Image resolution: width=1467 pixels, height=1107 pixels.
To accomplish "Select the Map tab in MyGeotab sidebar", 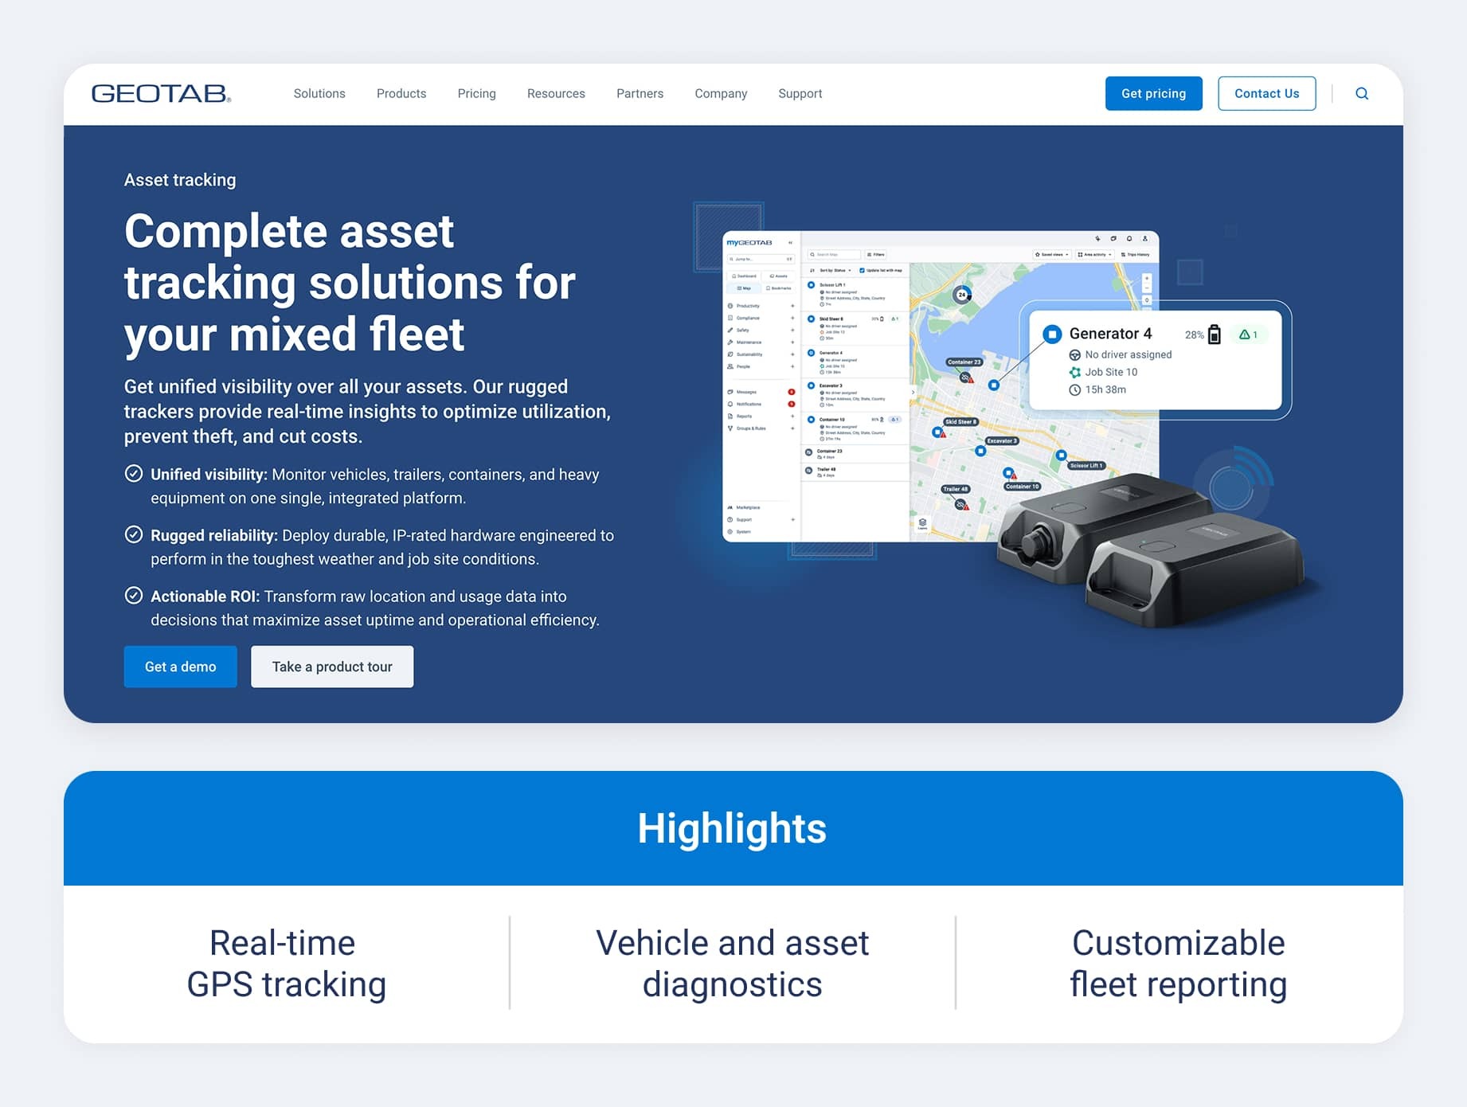I will pyautogui.click(x=744, y=288).
